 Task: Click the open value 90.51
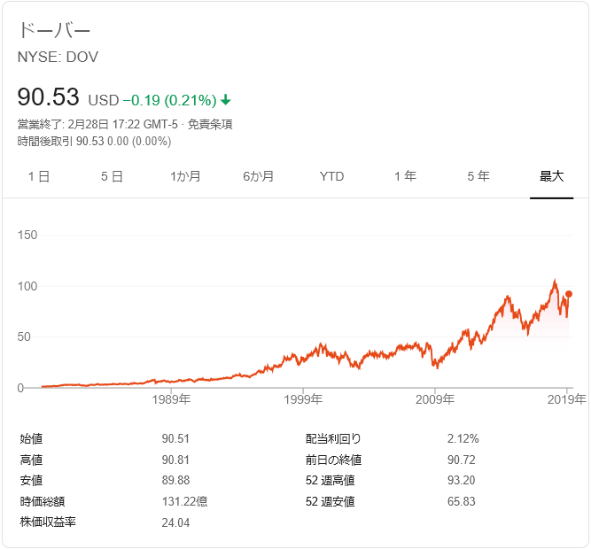click(175, 439)
